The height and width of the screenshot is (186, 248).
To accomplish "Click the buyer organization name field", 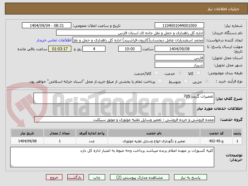I will 130,33.
